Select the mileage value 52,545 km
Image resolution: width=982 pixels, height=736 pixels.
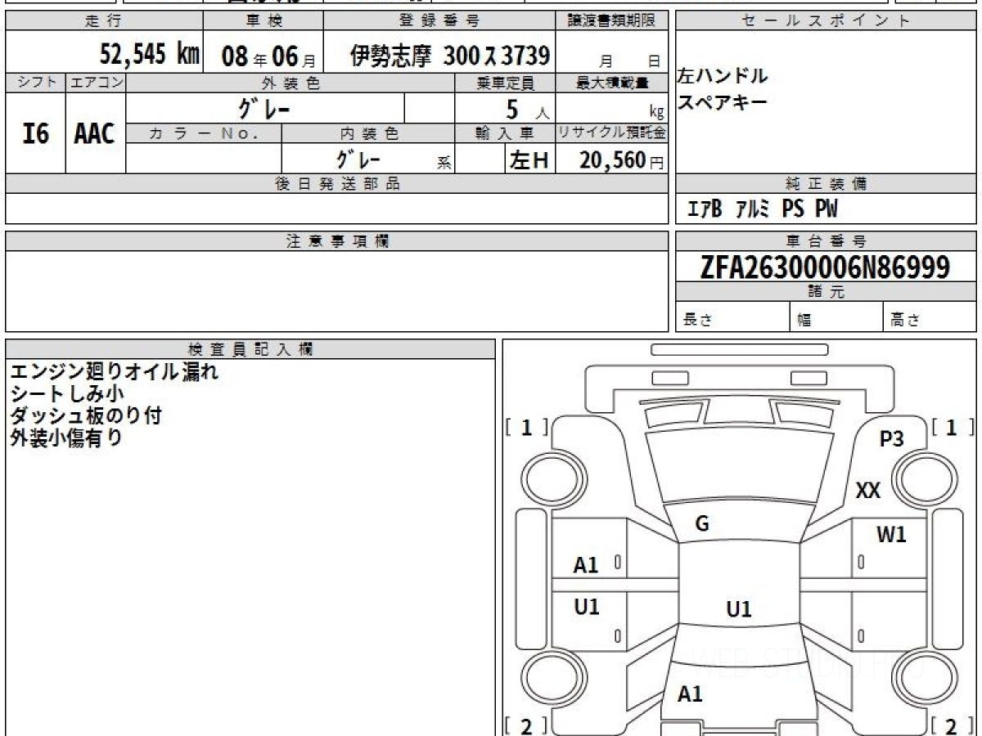click(149, 55)
